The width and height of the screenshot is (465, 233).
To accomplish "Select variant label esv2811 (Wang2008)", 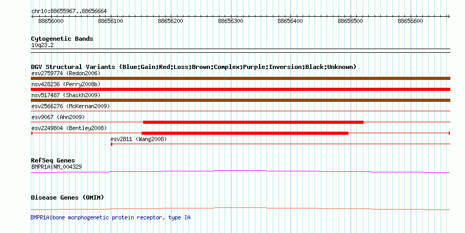I will pos(139,139).
